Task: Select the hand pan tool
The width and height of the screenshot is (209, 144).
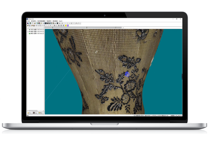Action: tap(40, 25)
